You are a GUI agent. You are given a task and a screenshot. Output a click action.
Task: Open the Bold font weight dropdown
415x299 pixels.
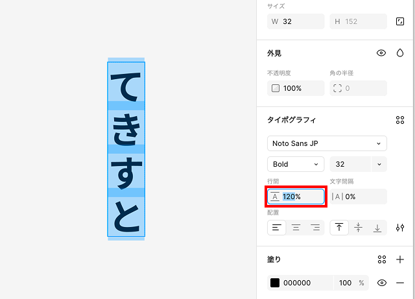[296, 164]
